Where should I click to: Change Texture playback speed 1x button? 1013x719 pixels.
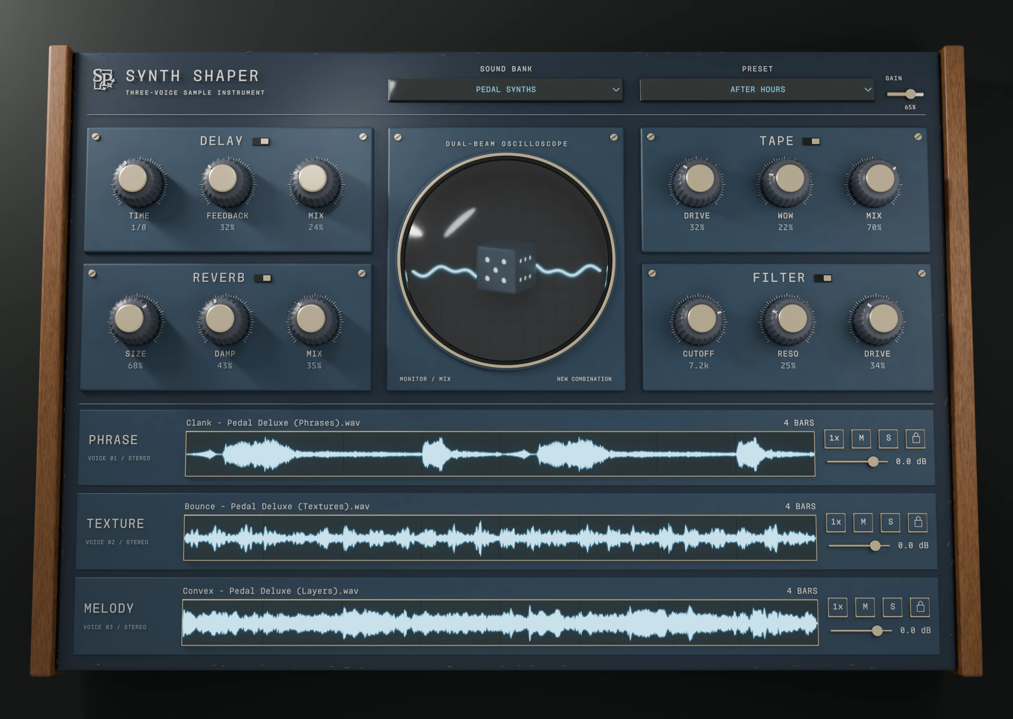836,522
